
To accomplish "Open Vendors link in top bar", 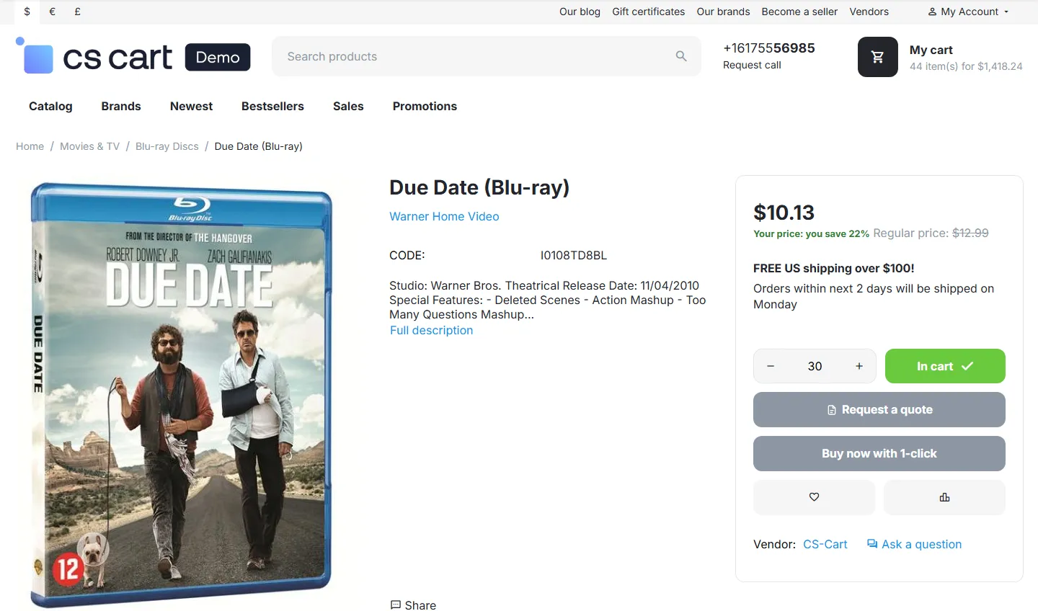I will [869, 12].
